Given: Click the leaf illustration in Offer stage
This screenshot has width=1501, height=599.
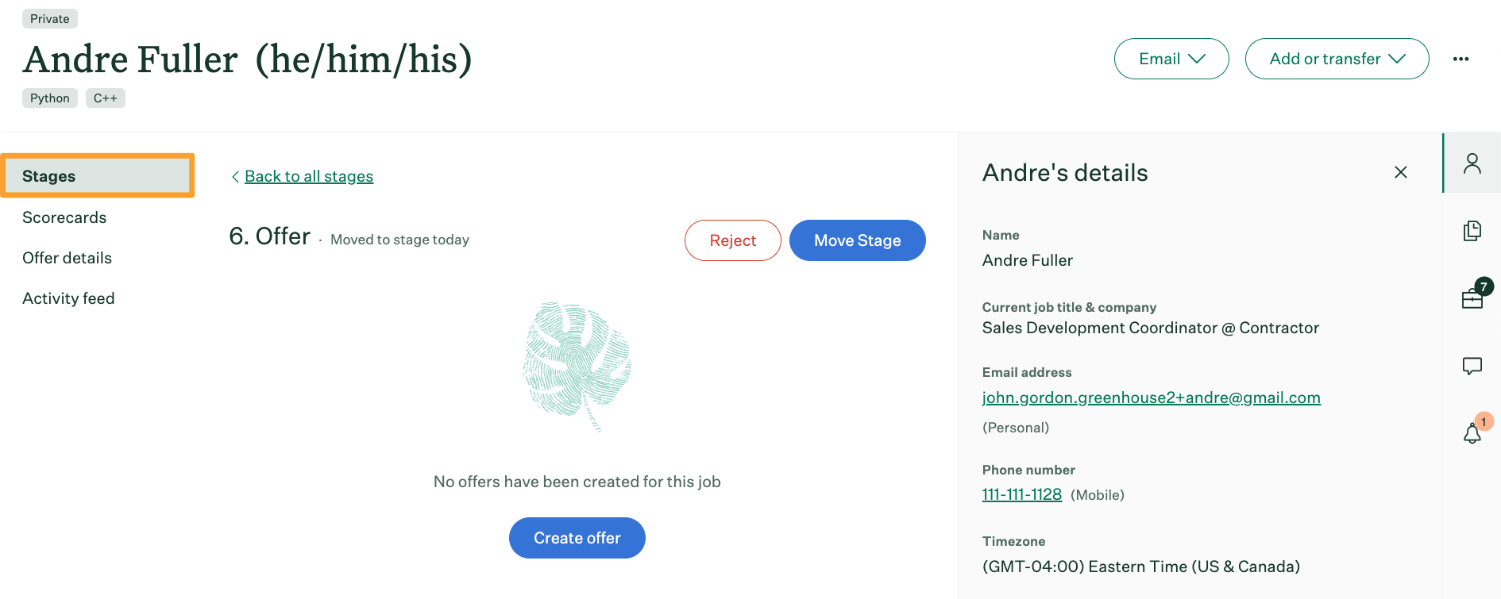Looking at the screenshot, I should [577, 367].
